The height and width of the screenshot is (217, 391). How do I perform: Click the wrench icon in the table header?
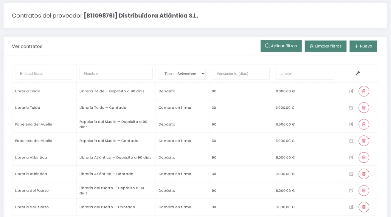coord(358,73)
